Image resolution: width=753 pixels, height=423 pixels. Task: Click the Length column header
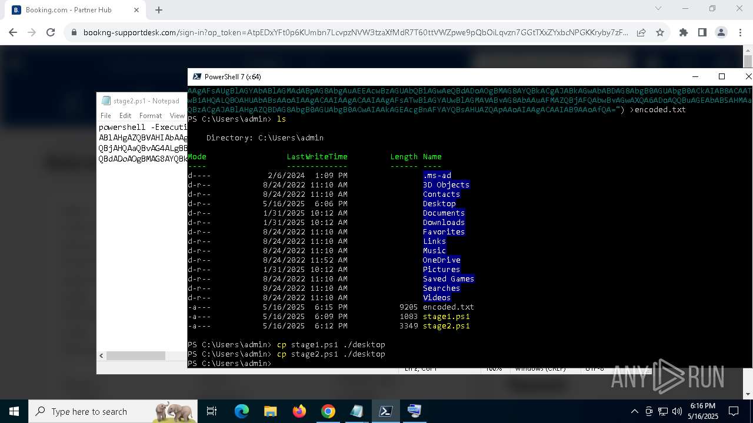pyautogui.click(x=404, y=157)
